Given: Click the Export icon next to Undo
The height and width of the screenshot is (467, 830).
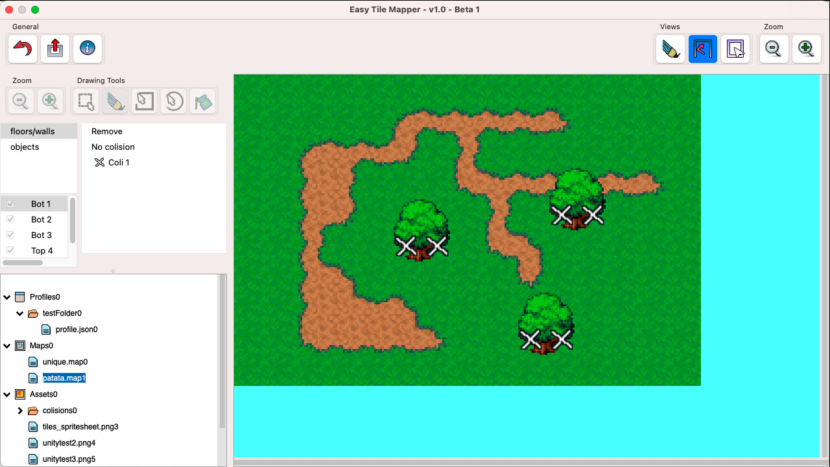Looking at the screenshot, I should (x=54, y=49).
